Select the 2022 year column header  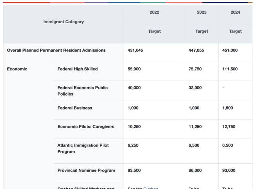154,13
